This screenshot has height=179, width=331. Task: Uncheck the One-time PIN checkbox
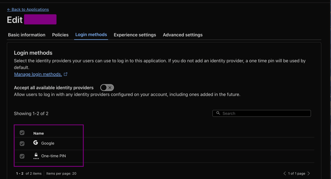pyautogui.click(x=22, y=156)
